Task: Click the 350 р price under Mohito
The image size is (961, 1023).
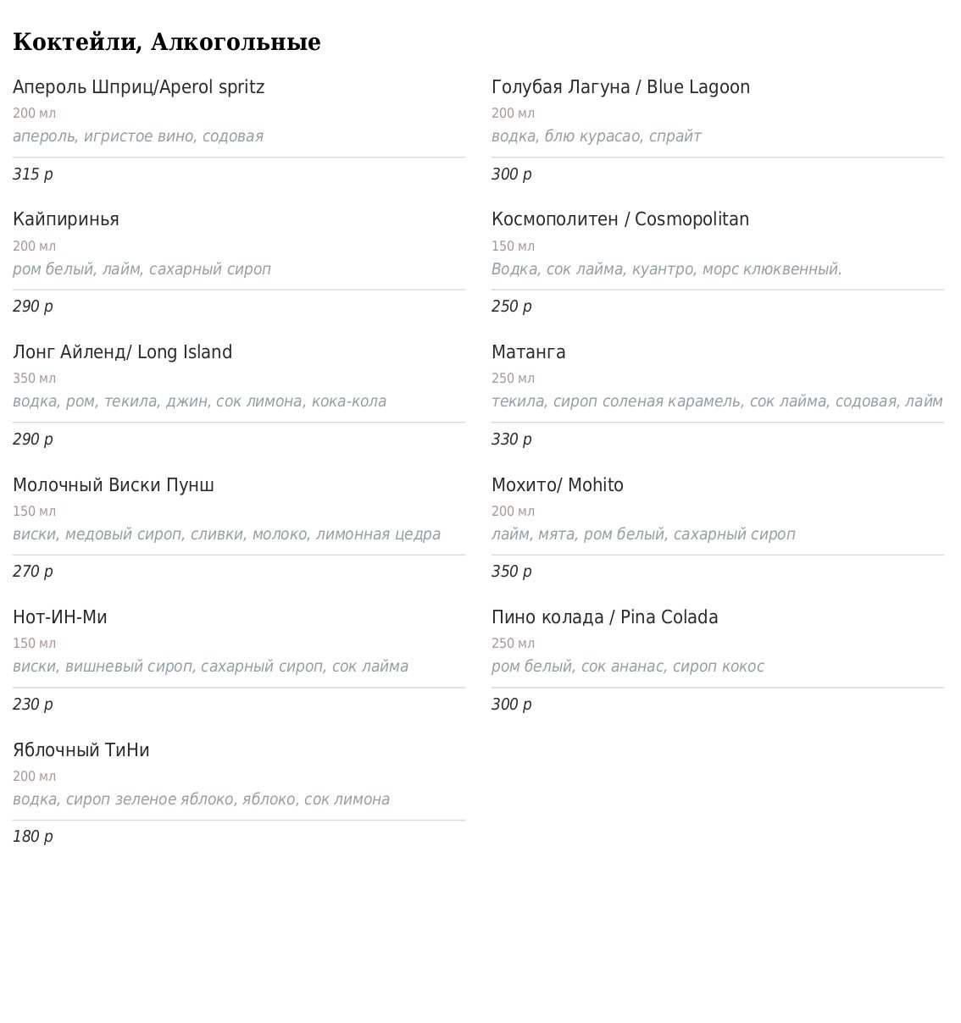Action: [512, 572]
